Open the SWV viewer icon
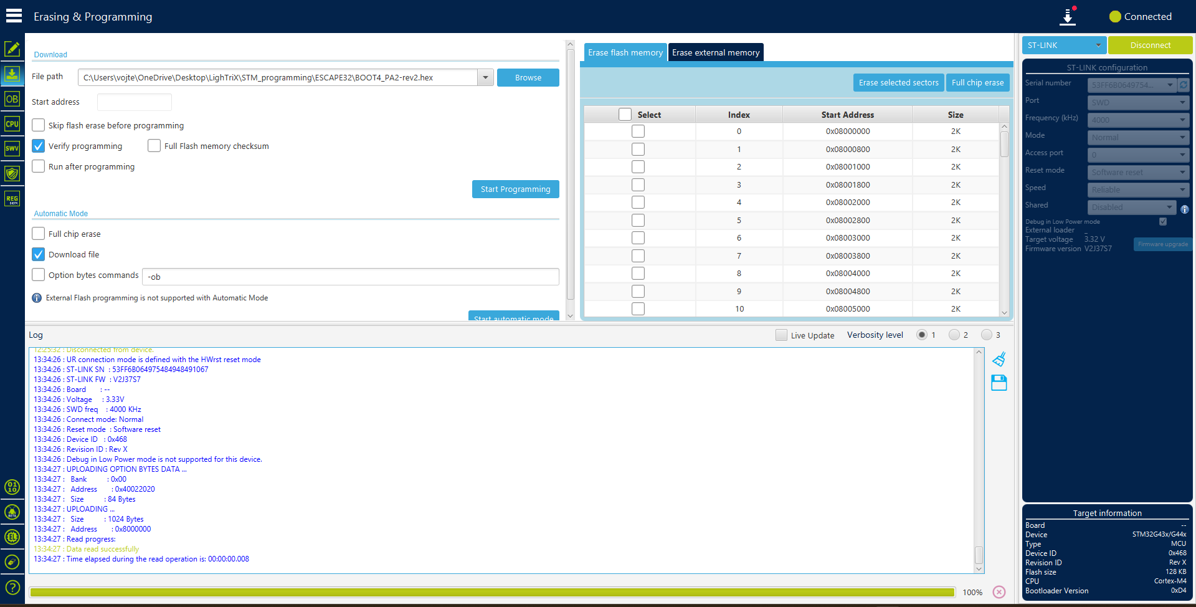The width and height of the screenshot is (1196, 607). 12,148
